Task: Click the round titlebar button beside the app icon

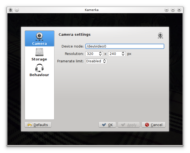Action: [x=17, y=10]
